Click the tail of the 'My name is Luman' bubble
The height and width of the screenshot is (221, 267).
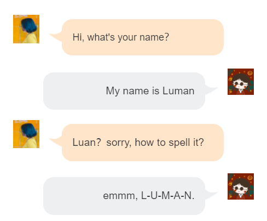[211, 89]
